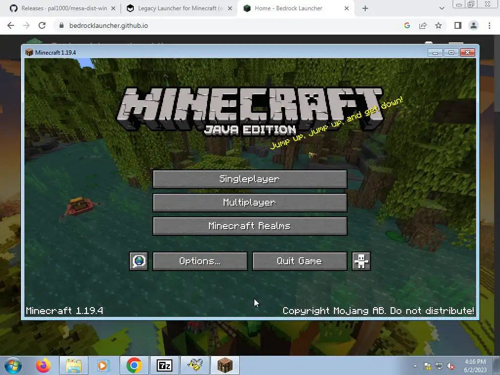Reload the current page
Screen dimensions: 500x375
42,25
